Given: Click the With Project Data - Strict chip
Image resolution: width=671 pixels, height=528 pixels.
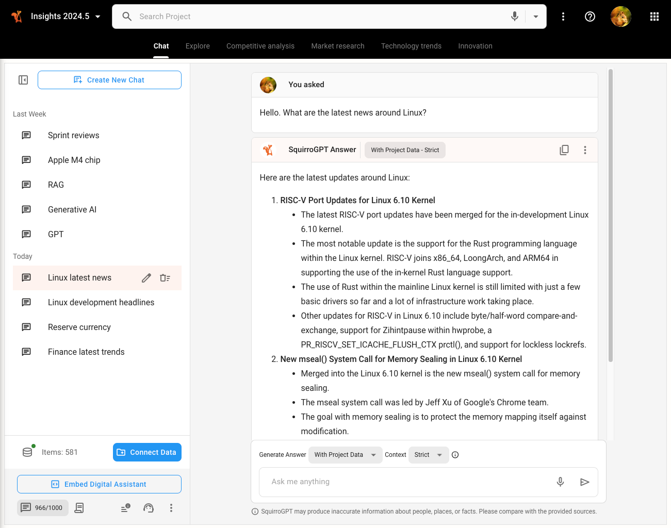Looking at the screenshot, I should pyautogui.click(x=405, y=150).
